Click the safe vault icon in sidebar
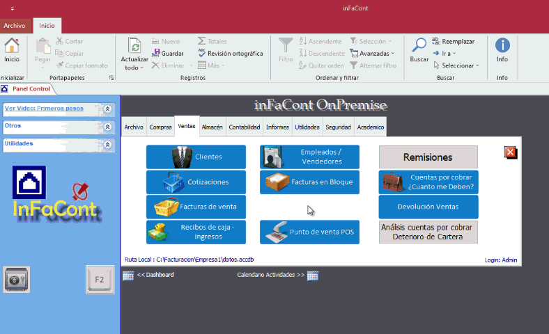 point(17,280)
